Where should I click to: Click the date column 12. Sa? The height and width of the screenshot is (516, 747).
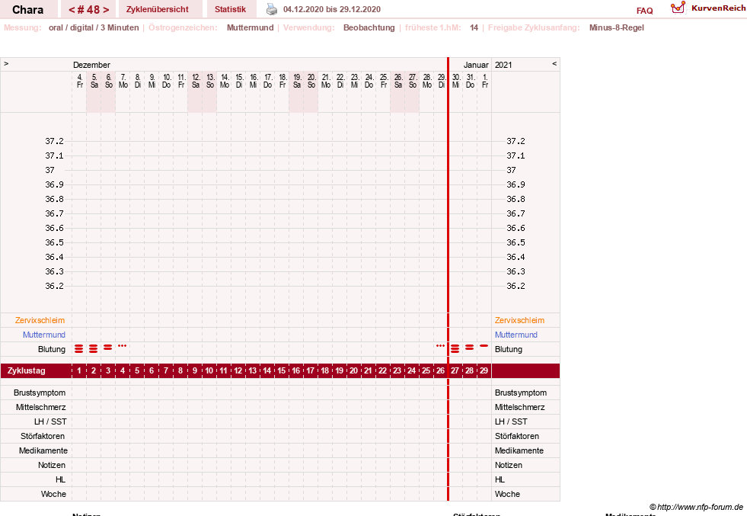(x=196, y=81)
